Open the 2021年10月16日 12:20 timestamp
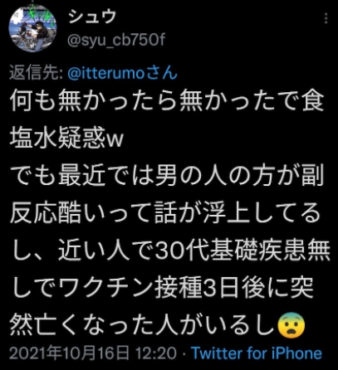This screenshot has width=338, height=370. 93,353
